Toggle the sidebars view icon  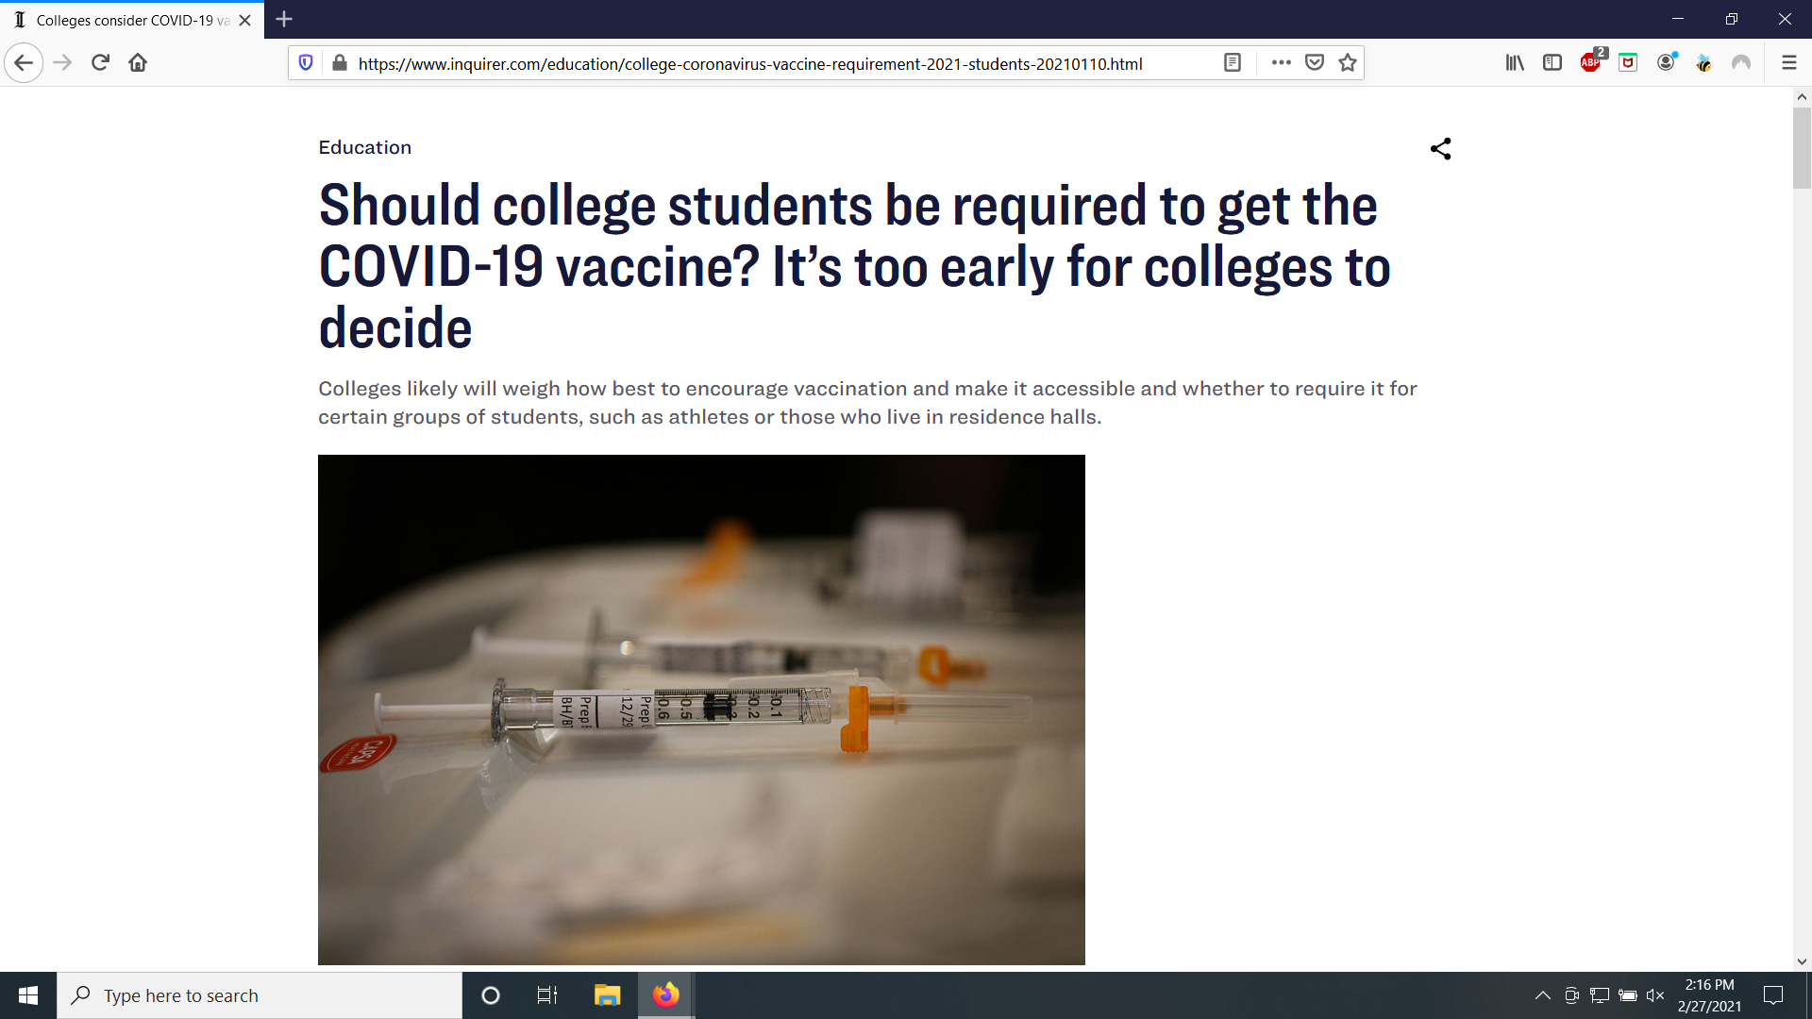[1552, 62]
